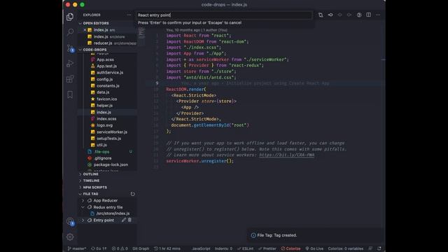Click the 1 hr 42 mins time tracker
The width and height of the screenshot is (448, 252).
coord(167,248)
